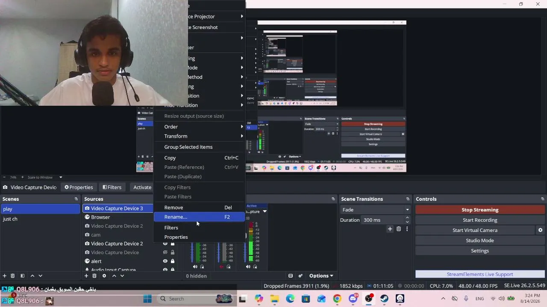Viewport: 547px width, 307px height.
Task: Hide the alert source via its eye icon
Action: click(x=165, y=261)
